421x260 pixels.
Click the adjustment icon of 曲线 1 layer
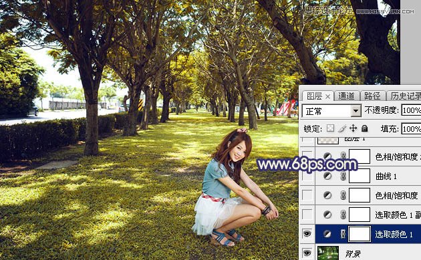pyautogui.click(x=327, y=176)
